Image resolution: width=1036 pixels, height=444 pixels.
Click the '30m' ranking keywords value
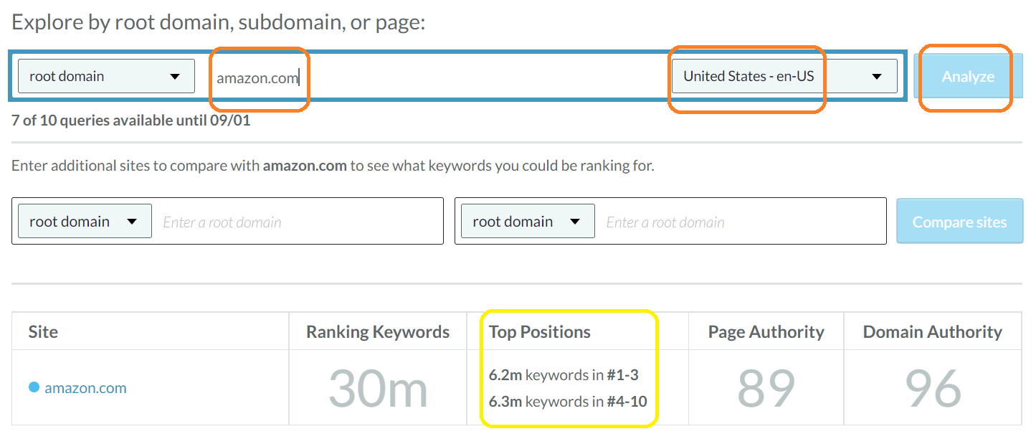coord(378,389)
